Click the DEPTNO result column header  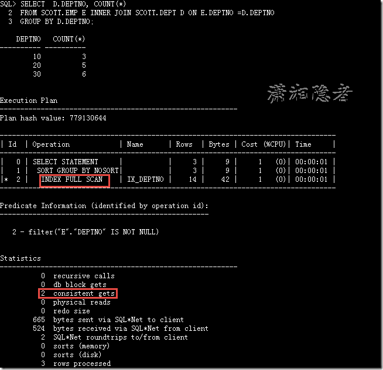tap(28, 39)
